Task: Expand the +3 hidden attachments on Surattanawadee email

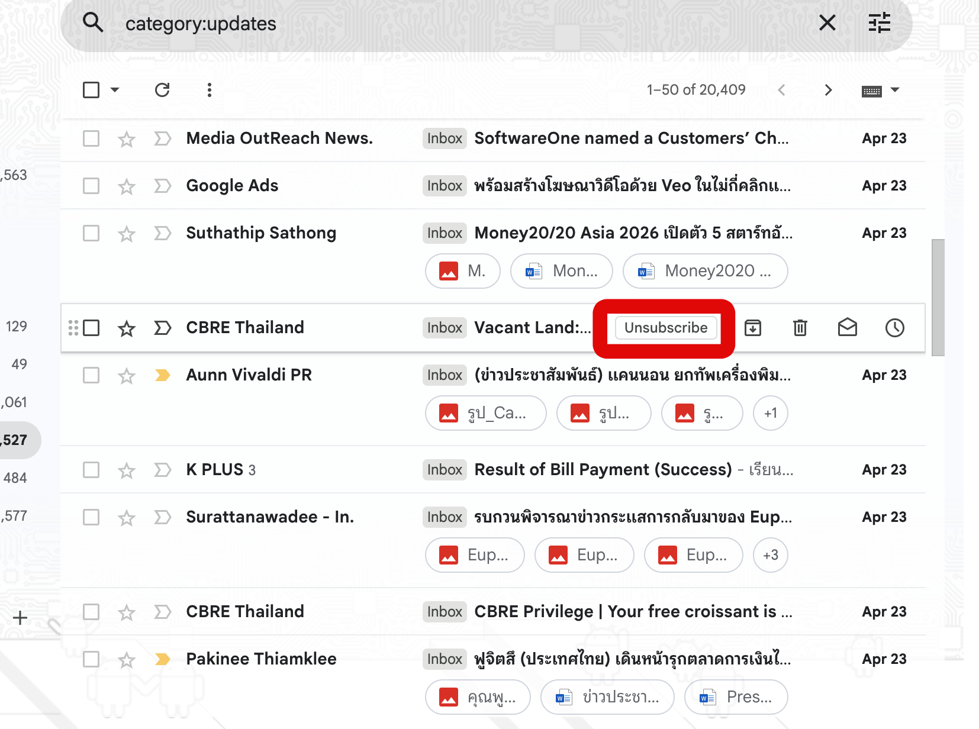Action: pos(770,555)
